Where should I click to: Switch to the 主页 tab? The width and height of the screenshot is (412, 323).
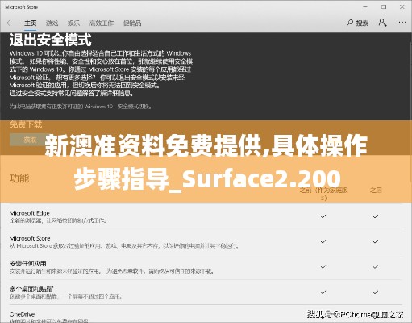point(31,23)
